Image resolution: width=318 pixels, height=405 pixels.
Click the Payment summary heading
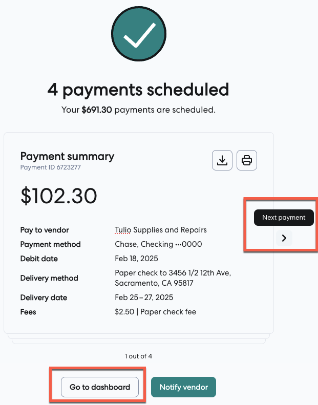tap(67, 156)
